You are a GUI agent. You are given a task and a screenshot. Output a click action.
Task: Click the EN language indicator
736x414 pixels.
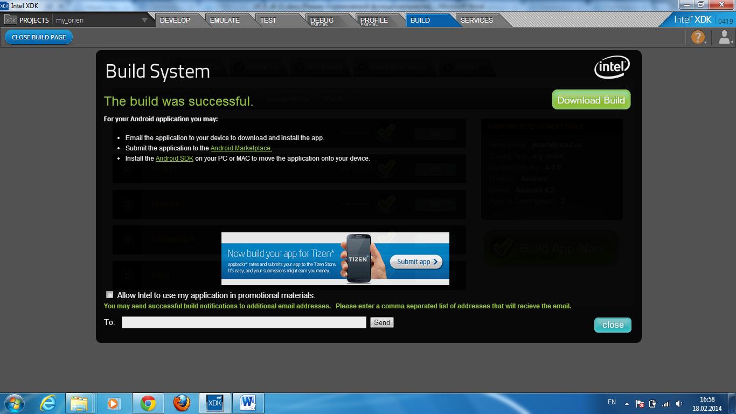612,402
